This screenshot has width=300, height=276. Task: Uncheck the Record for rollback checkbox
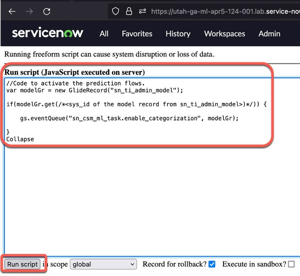click(212, 264)
